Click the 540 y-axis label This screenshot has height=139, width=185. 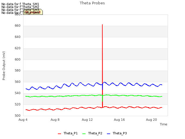(18, 93)
